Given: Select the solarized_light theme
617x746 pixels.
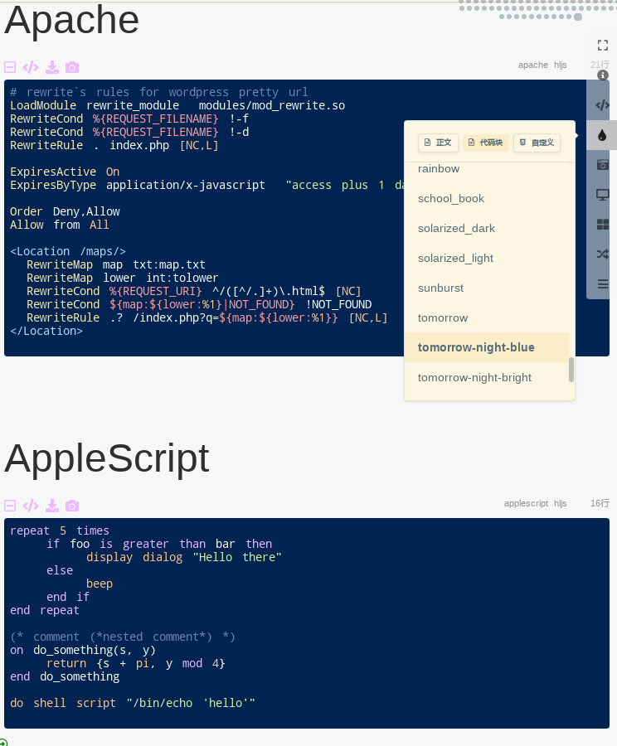Looking at the screenshot, I should 487,259.
